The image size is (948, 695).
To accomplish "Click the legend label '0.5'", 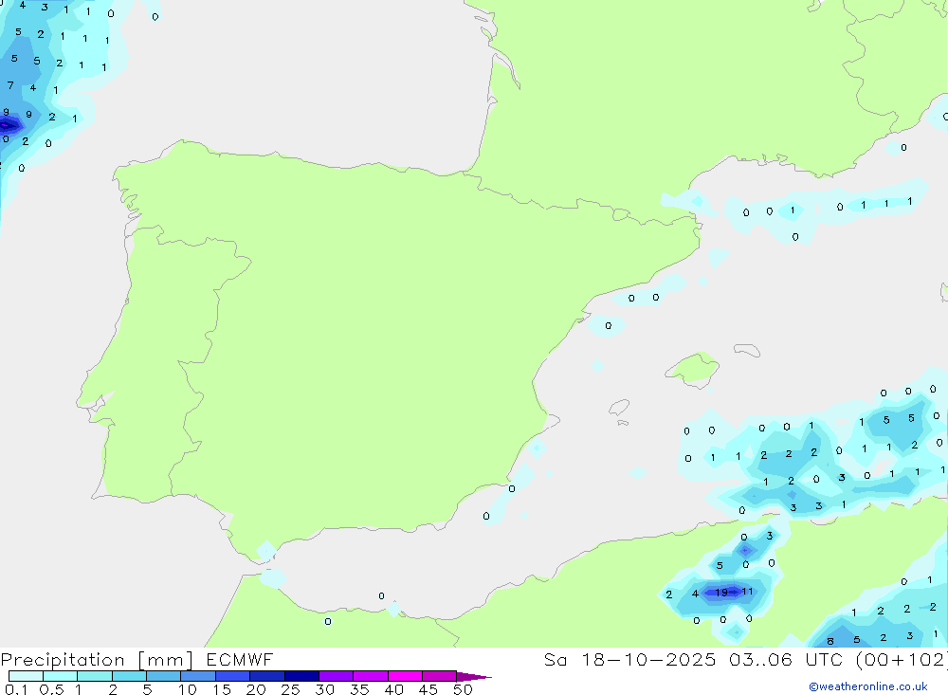I will 51,689.
